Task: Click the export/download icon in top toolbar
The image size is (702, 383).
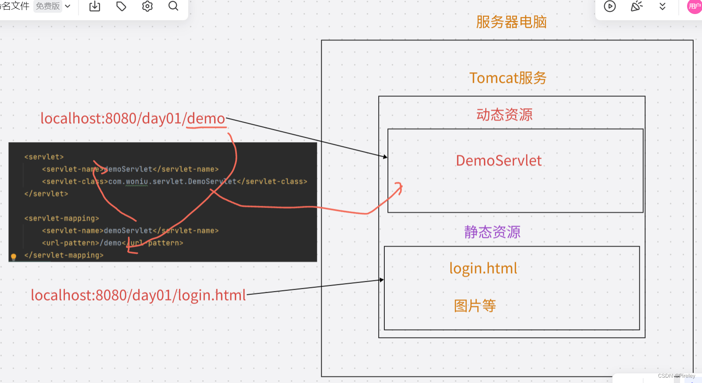Action: [x=95, y=6]
